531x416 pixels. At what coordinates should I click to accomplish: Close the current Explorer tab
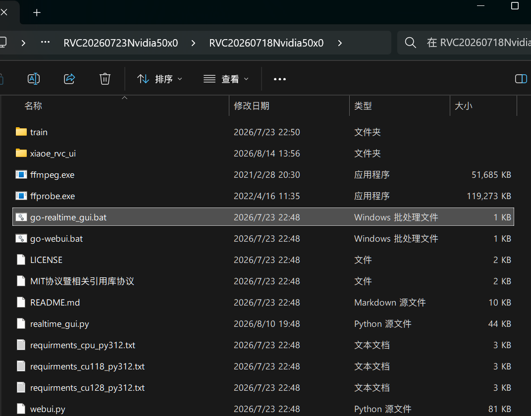click(x=4, y=12)
